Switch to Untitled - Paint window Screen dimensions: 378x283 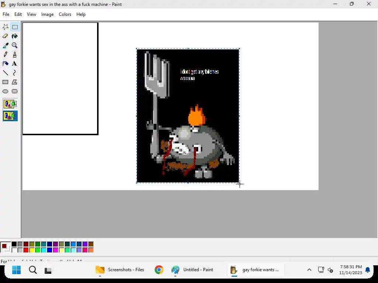(192, 270)
